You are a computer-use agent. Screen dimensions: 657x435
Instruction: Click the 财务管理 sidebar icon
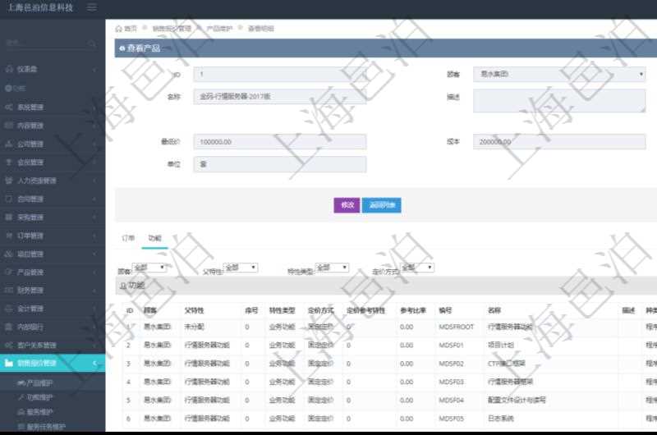pyautogui.click(x=9, y=291)
